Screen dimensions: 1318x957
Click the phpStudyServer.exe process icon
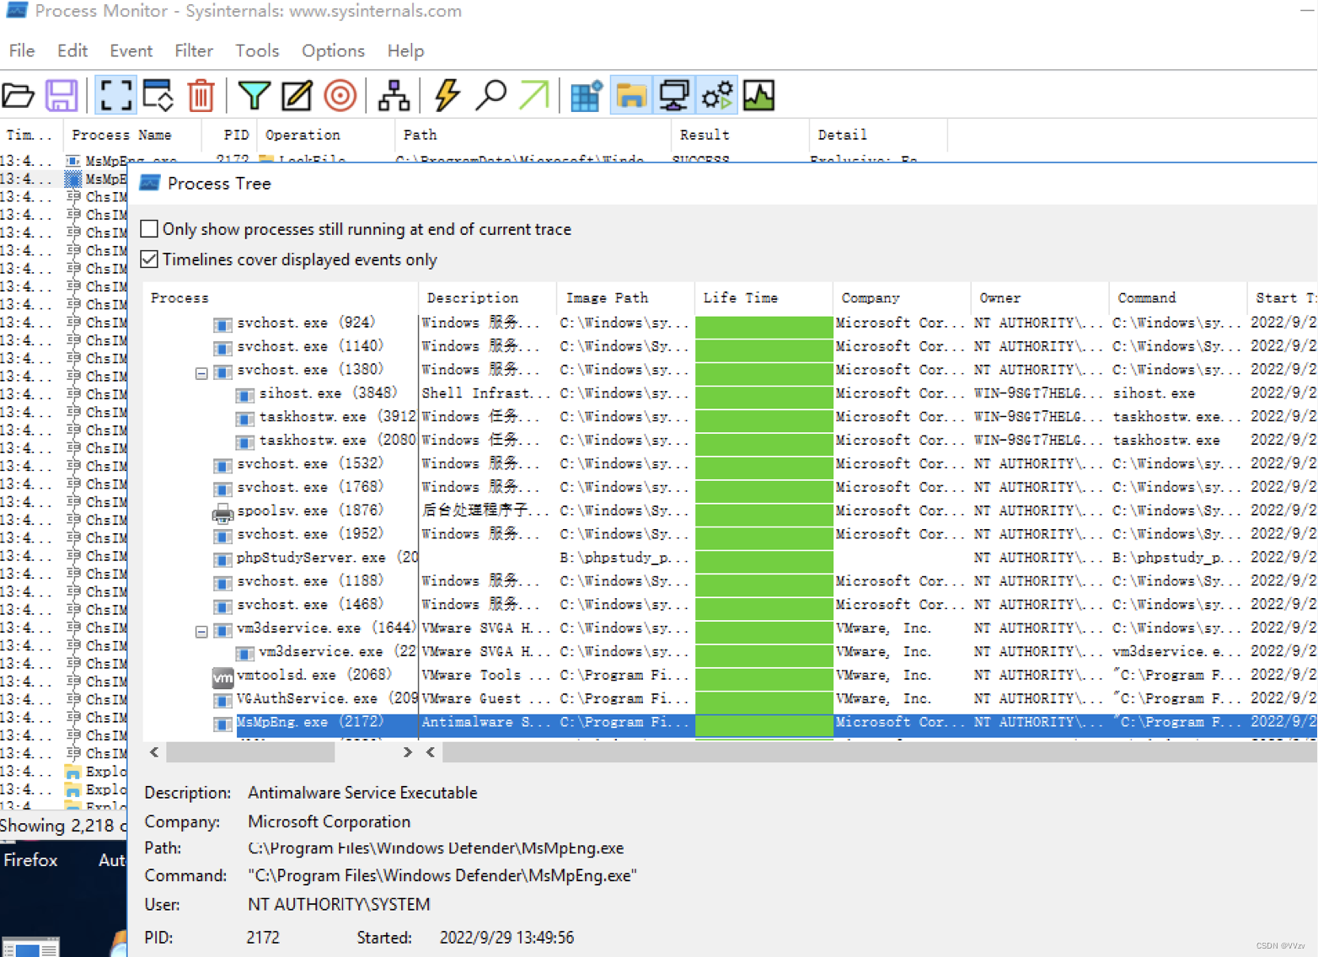point(222,559)
